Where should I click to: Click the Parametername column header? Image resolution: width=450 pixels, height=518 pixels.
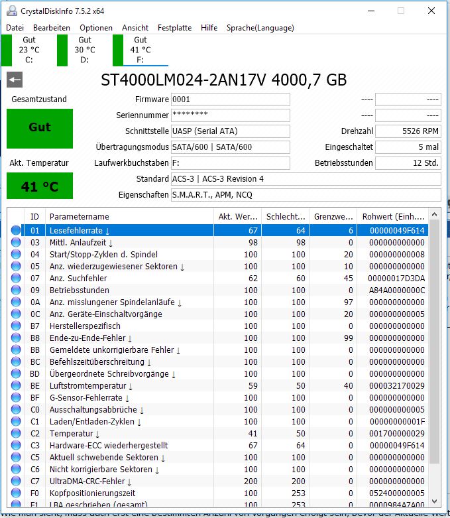pyautogui.click(x=129, y=217)
